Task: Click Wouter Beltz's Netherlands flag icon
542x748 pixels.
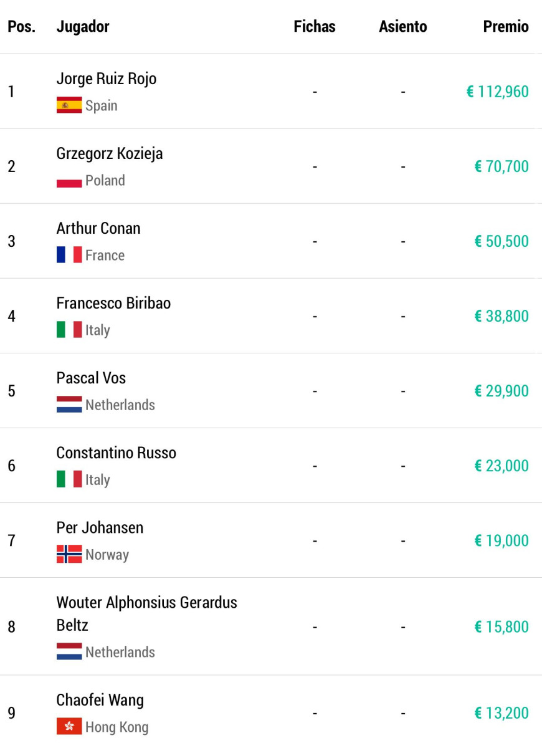Action: pyautogui.click(x=69, y=651)
